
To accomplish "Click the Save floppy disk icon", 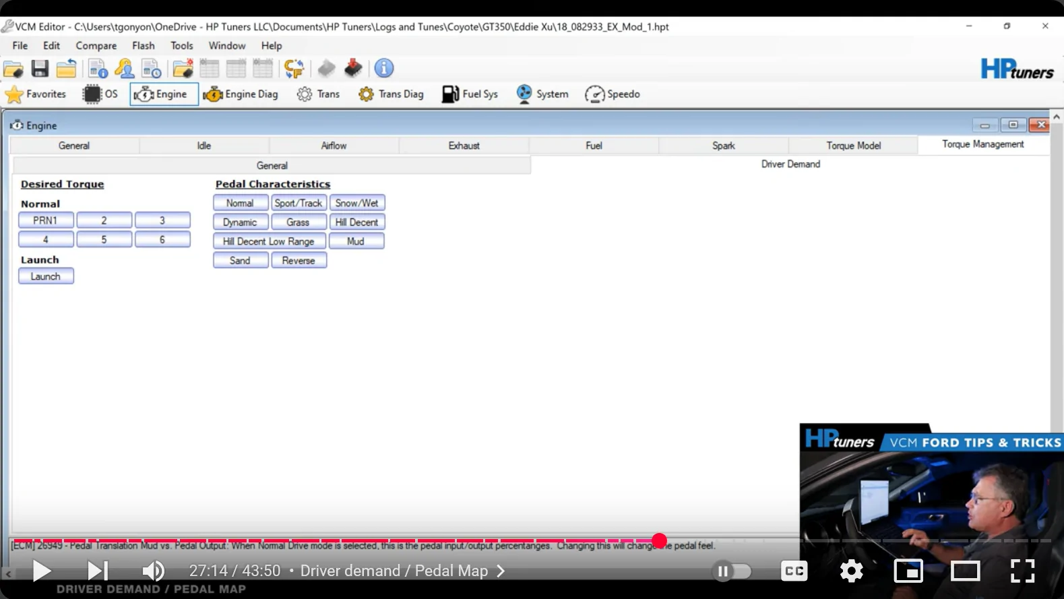I will (x=40, y=69).
